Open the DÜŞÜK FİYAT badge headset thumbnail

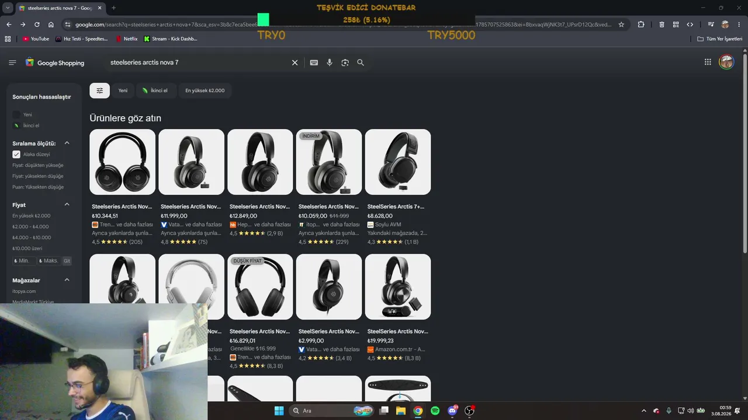(x=260, y=286)
